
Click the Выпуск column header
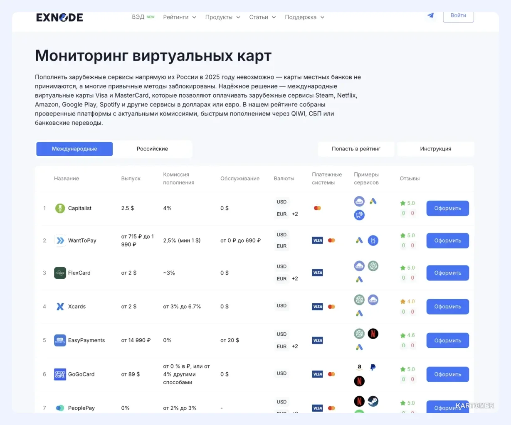[131, 179]
